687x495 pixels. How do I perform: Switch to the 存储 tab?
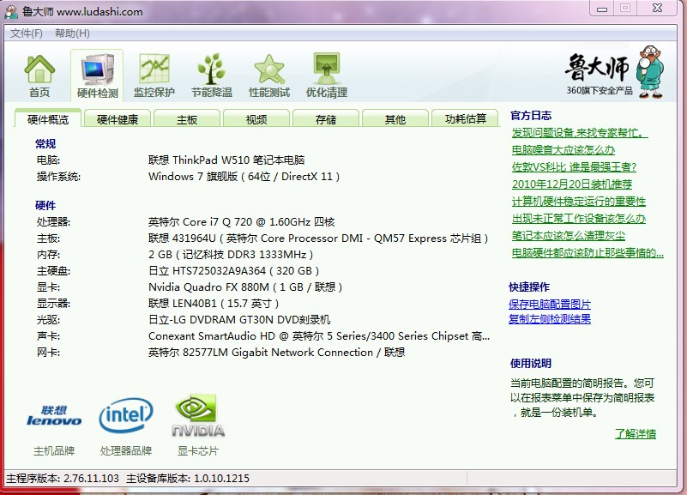pos(326,119)
